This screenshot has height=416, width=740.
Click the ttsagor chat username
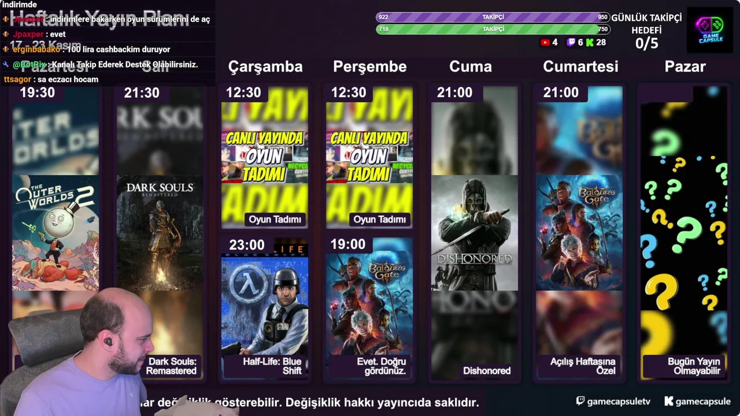17,79
